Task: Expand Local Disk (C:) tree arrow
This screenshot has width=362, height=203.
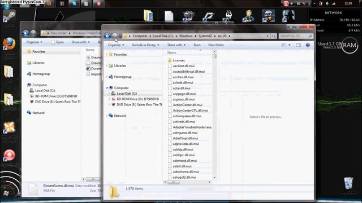Action: click(x=110, y=94)
